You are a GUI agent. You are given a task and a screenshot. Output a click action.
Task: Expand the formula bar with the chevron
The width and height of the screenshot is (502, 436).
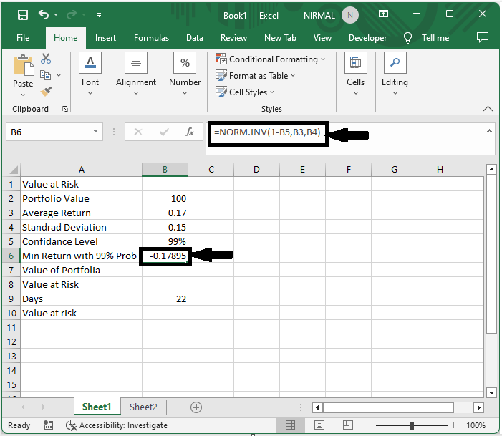coord(489,131)
